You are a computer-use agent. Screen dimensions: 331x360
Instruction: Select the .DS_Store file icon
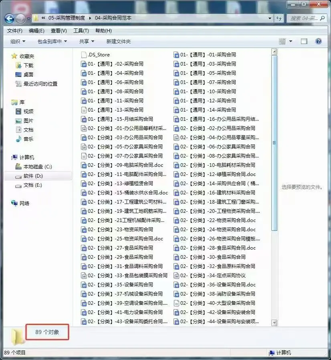[84, 55]
